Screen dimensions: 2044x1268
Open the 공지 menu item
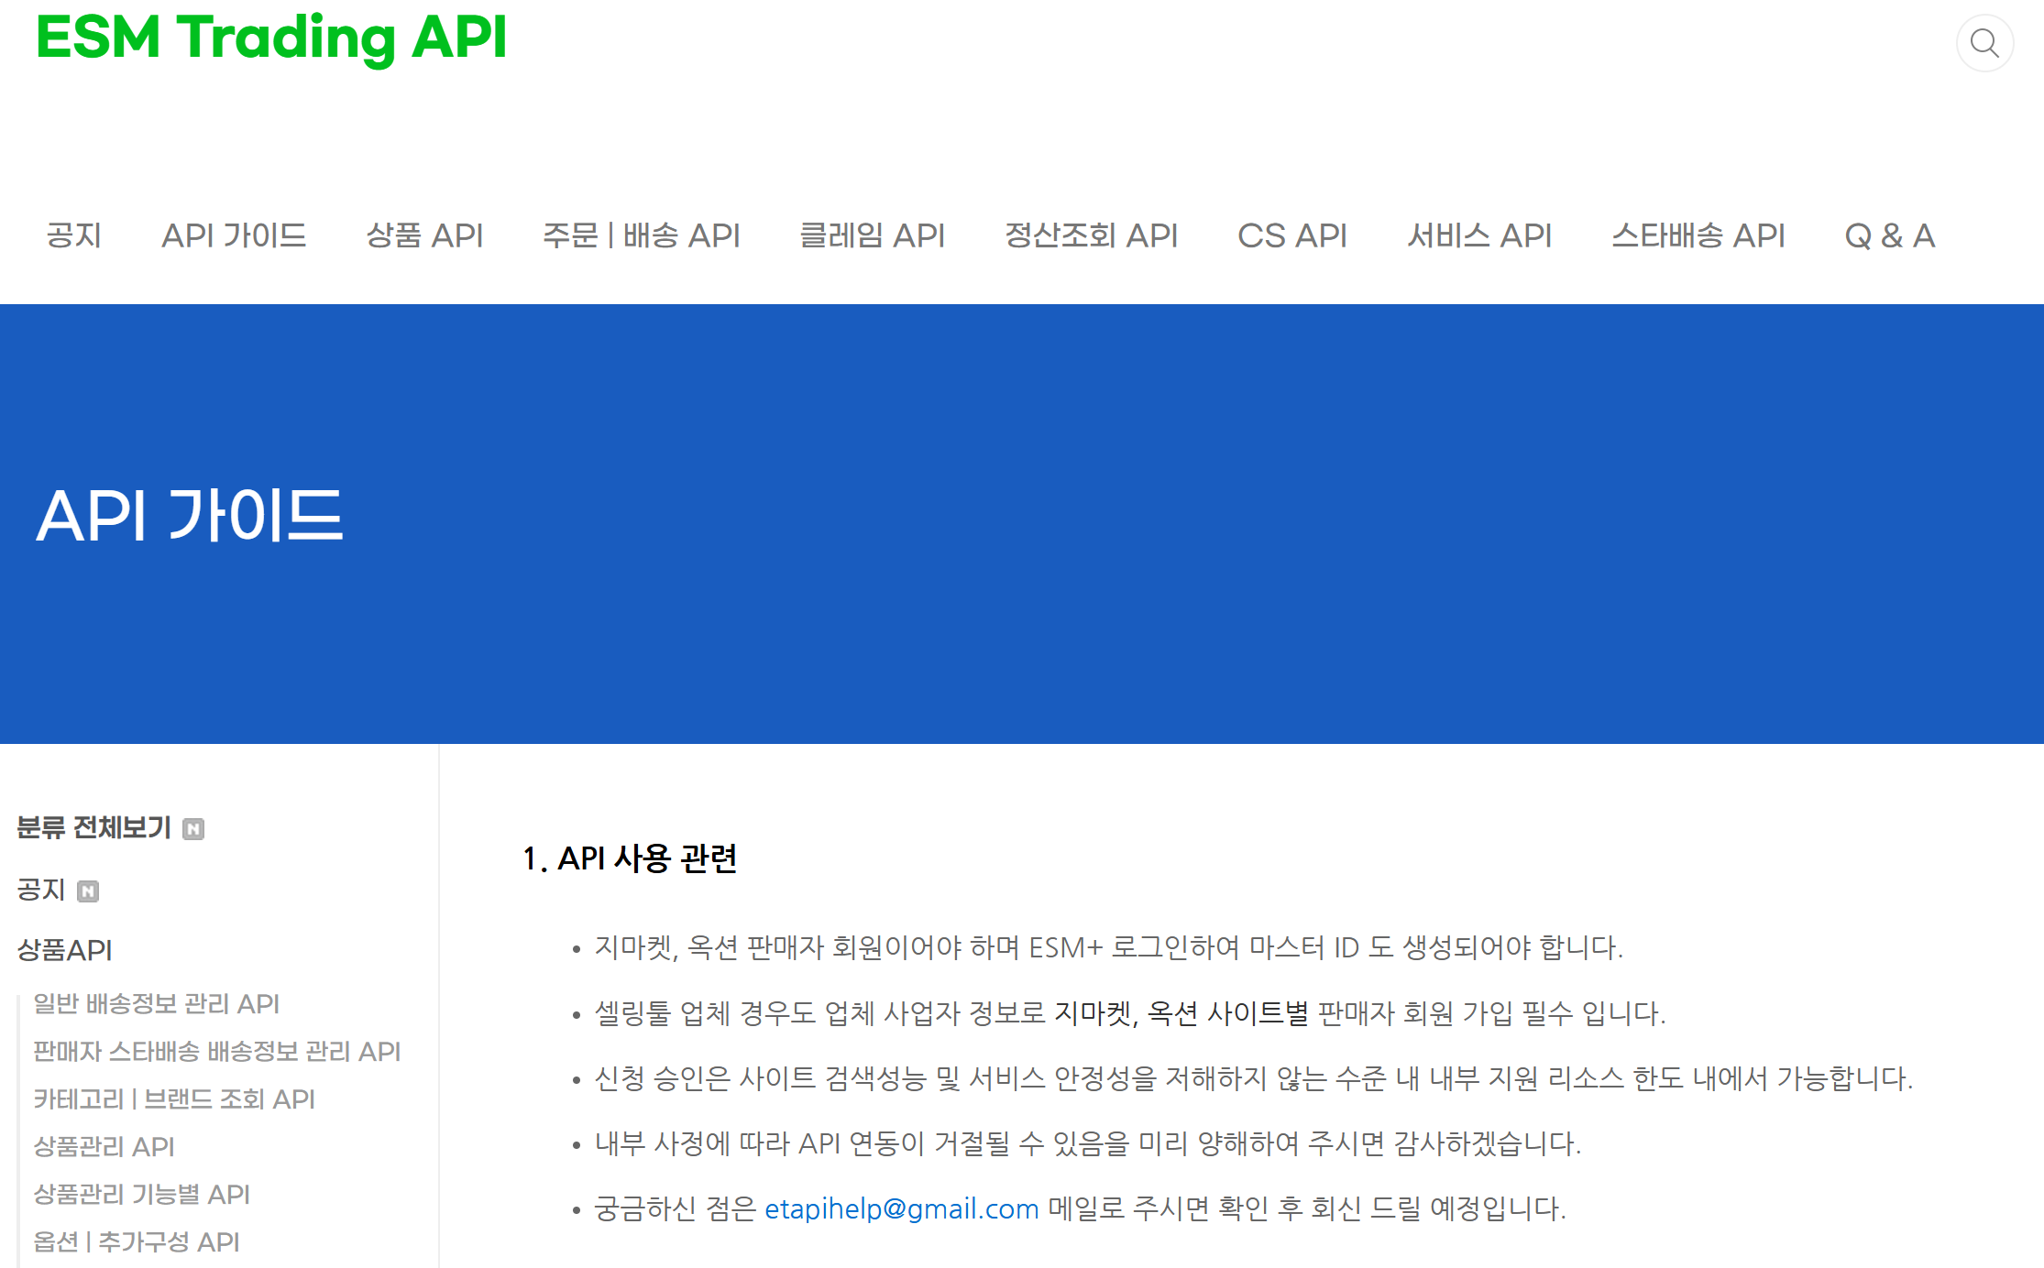click(73, 235)
